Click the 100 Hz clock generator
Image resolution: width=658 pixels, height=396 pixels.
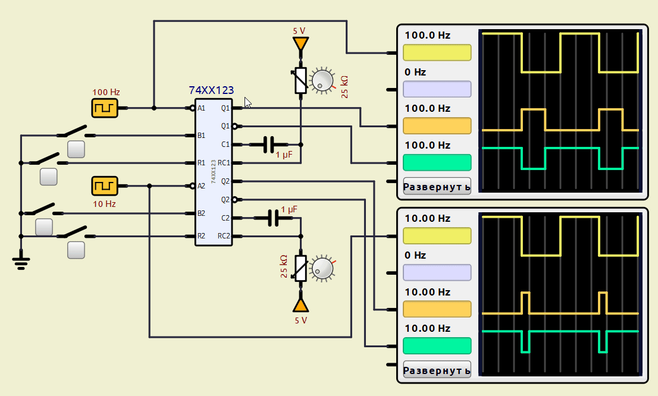105,108
